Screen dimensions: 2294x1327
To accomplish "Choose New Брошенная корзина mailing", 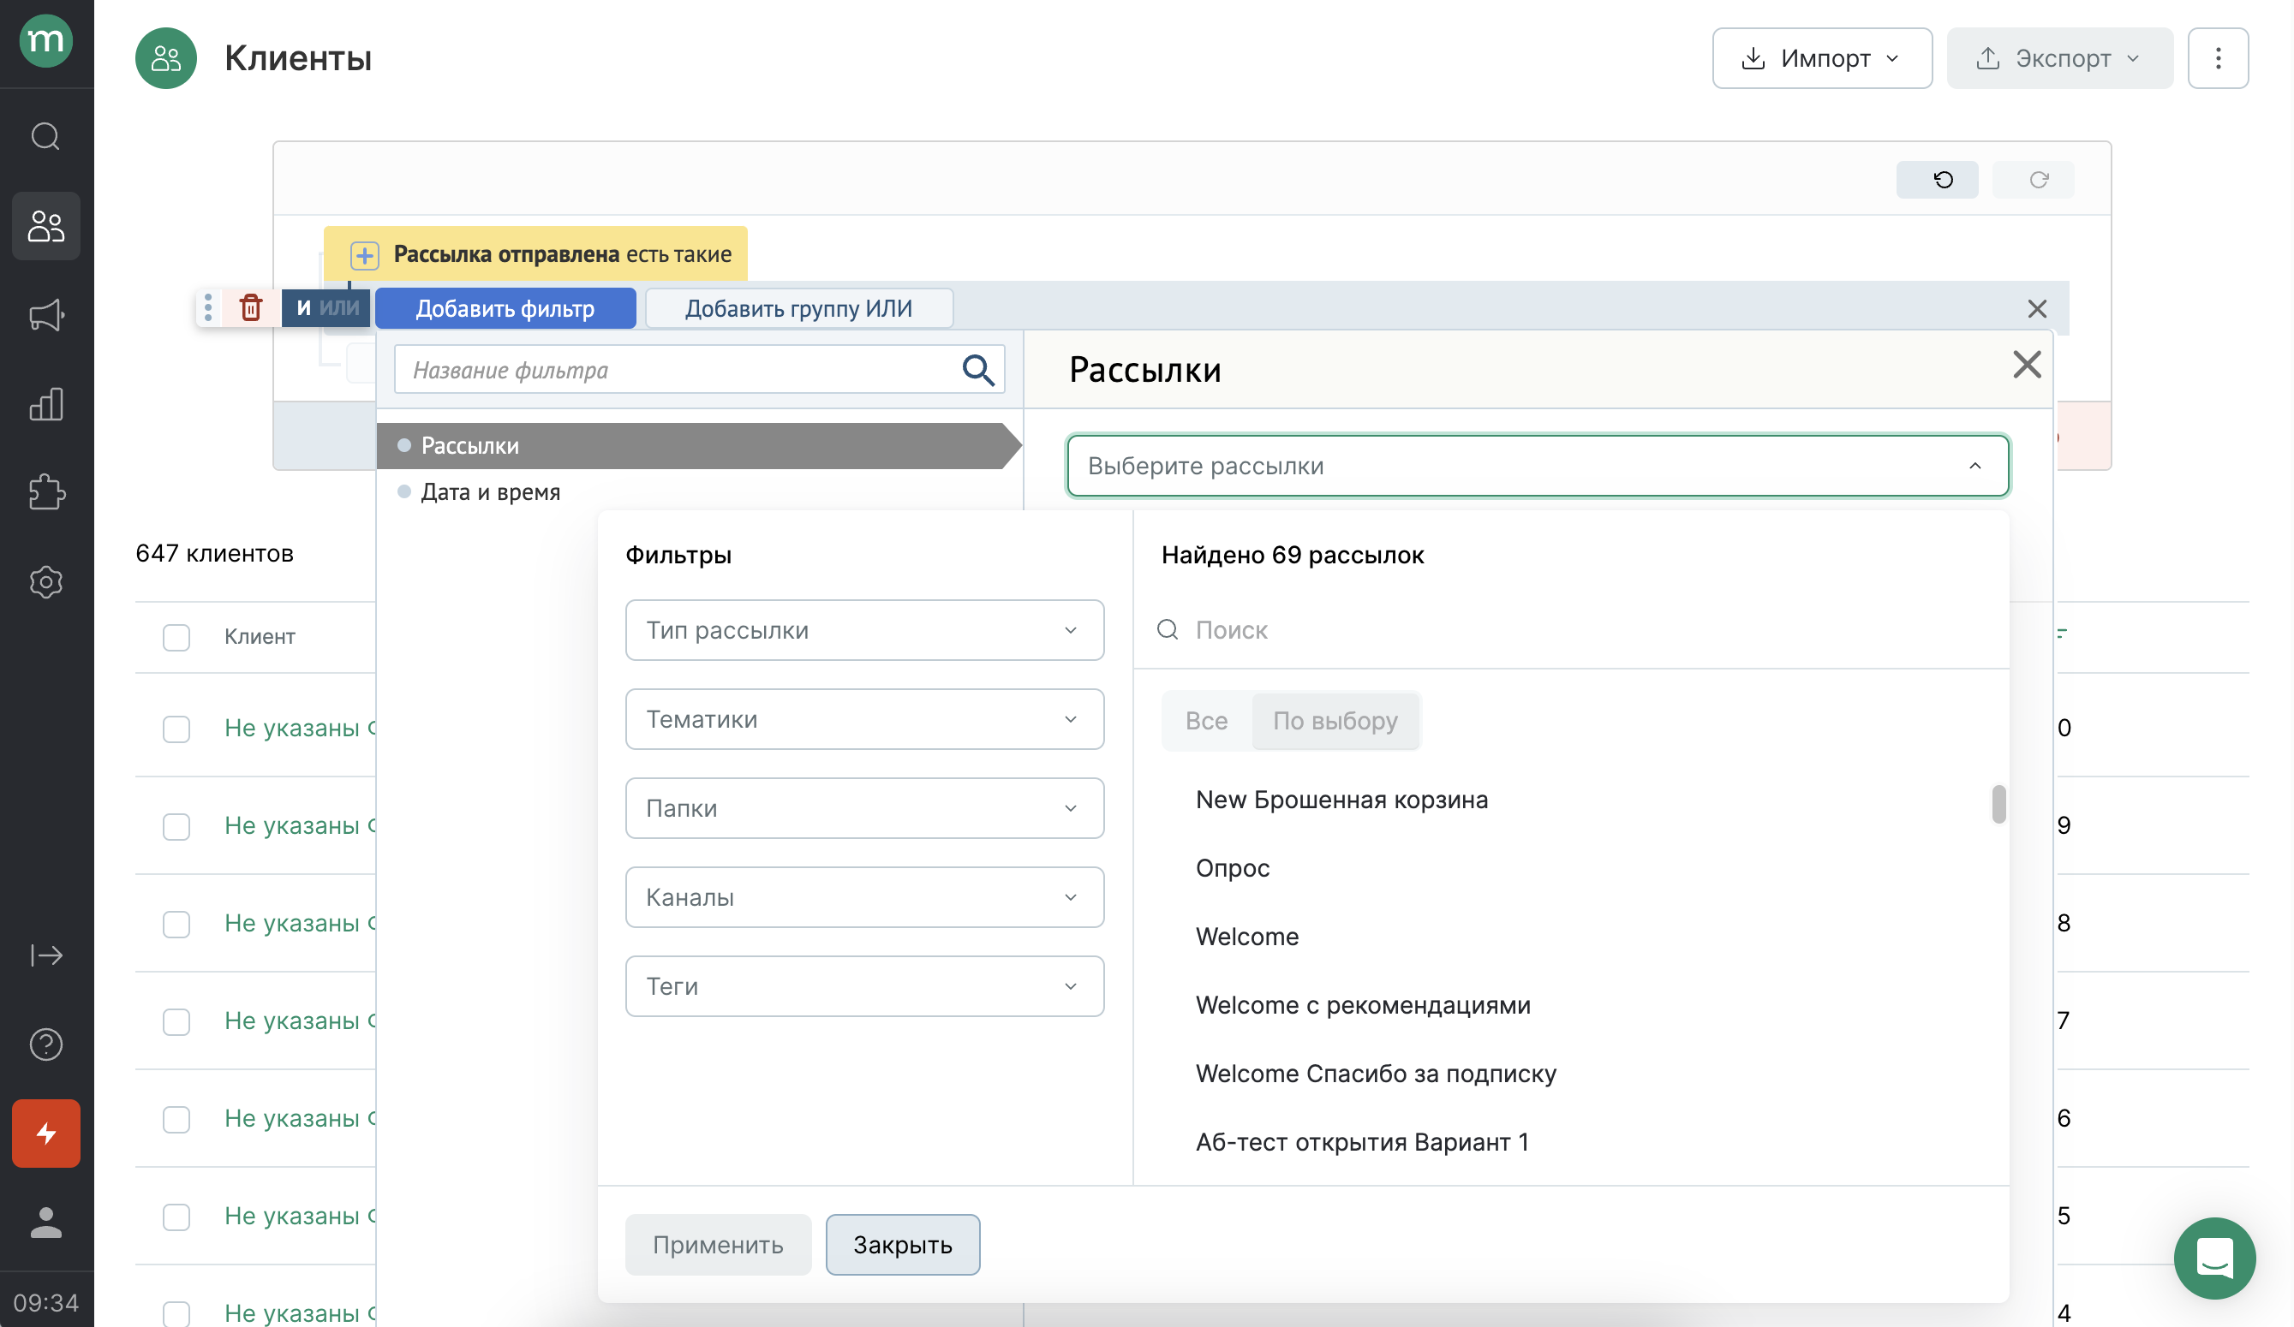I will (1341, 800).
